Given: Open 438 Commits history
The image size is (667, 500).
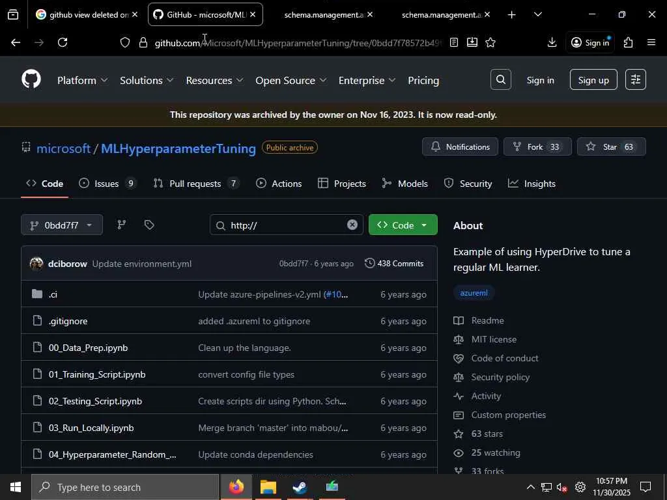Looking at the screenshot, I should click(x=394, y=263).
